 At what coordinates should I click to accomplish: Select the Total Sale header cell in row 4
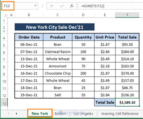tap(127, 37)
